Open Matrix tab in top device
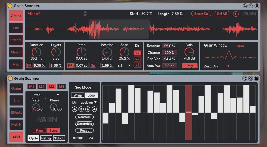The width and height of the screenshot is (267, 147). [16, 52]
